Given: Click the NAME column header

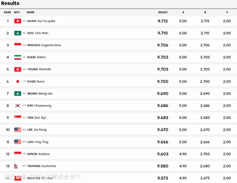Looking at the screenshot, I should pos(31,12).
